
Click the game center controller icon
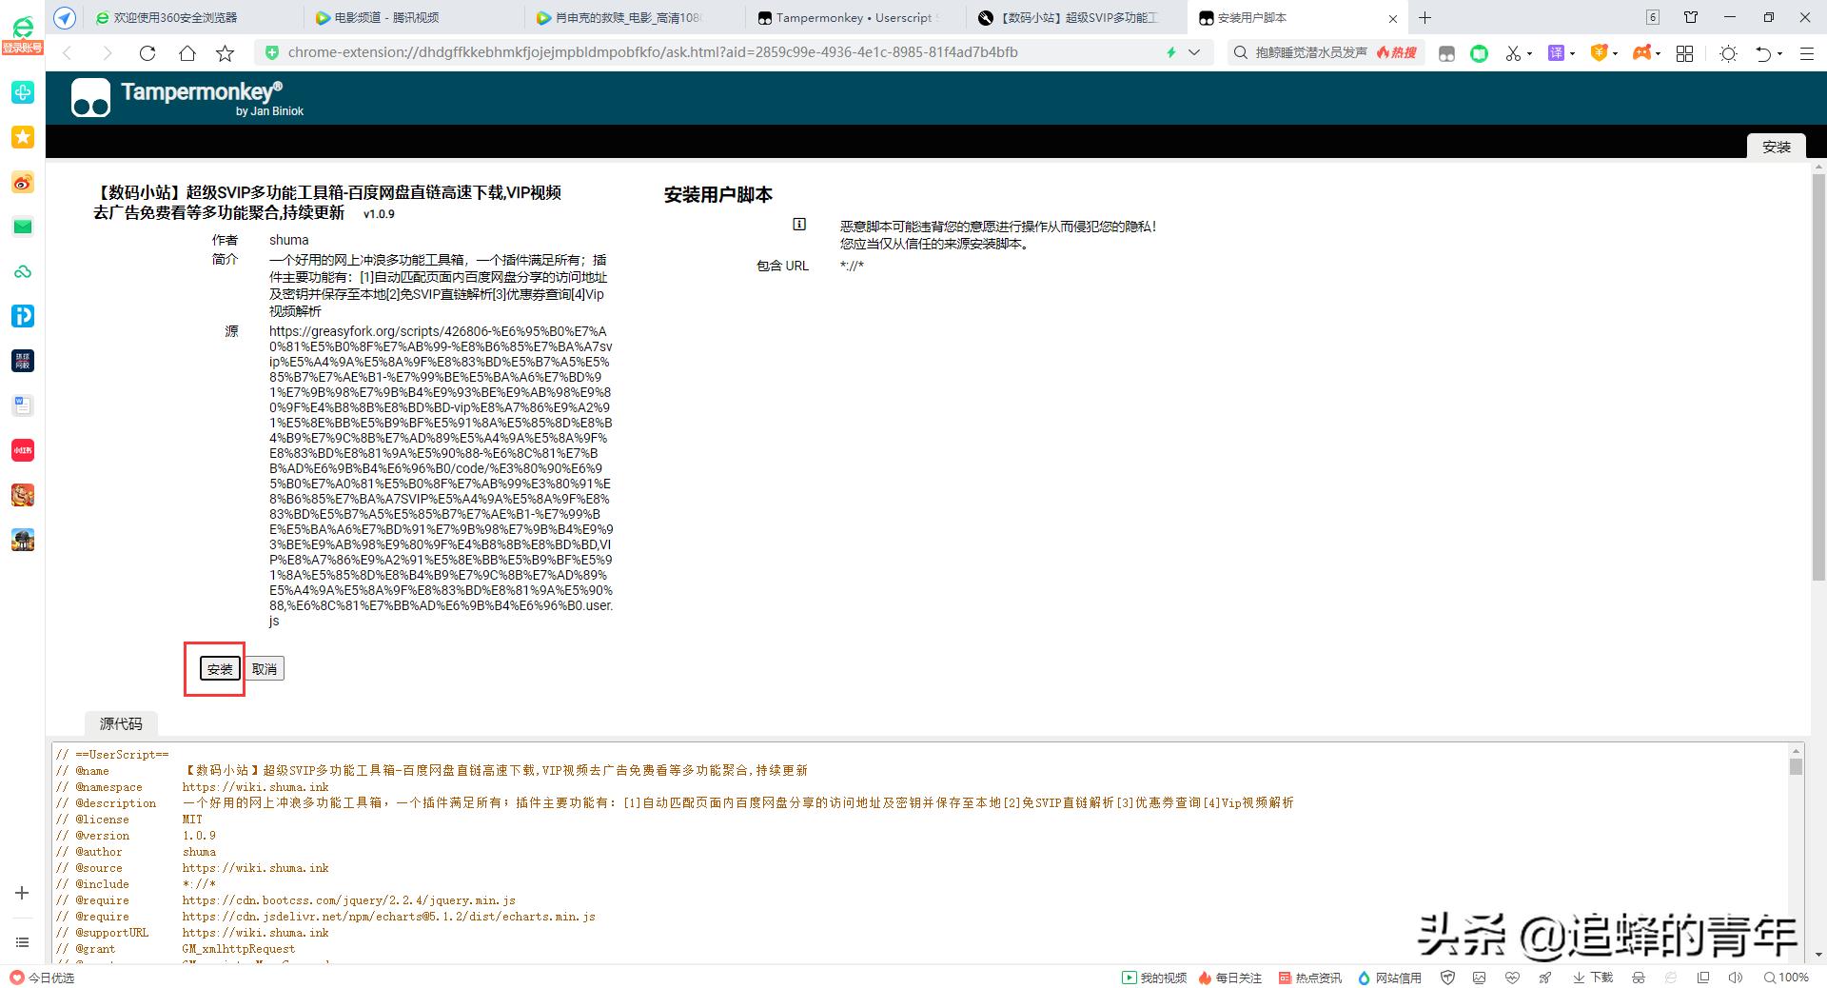click(x=1643, y=53)
